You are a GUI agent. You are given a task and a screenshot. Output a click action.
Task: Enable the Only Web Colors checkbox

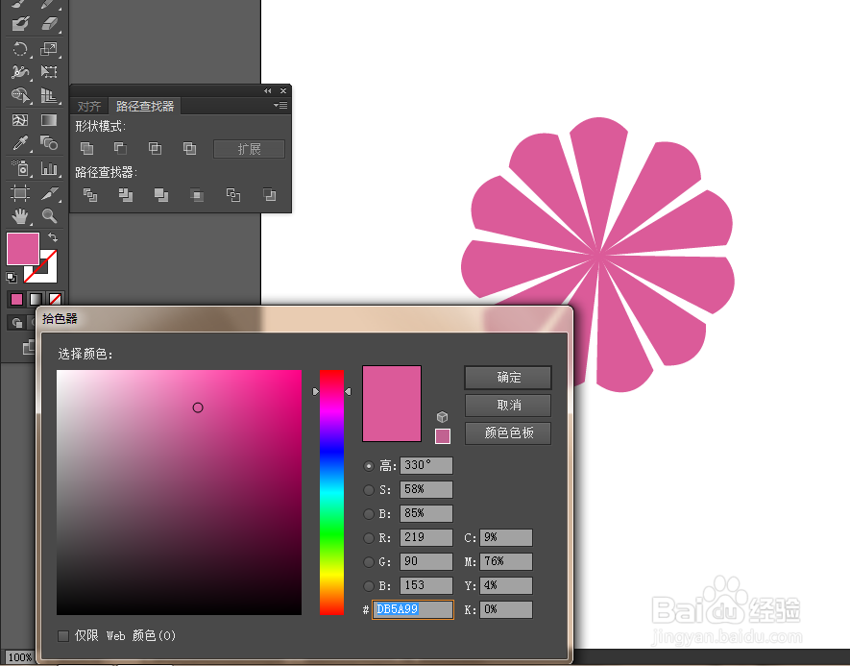tap(63, 635)
